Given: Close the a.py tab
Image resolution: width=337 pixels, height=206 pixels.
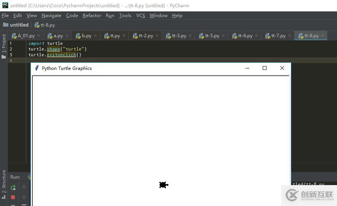Looking at the screenshot, I should (x=67, y=36).
